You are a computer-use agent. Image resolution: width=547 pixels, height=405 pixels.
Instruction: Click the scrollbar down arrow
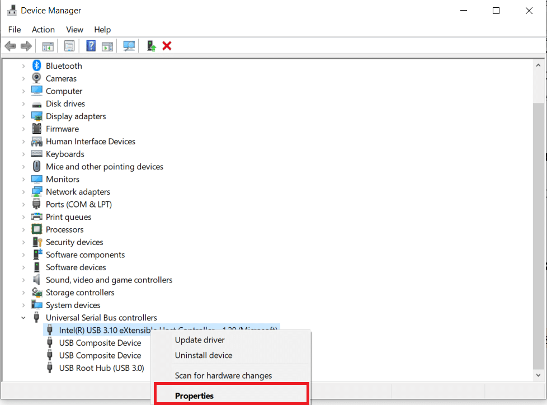538,375
